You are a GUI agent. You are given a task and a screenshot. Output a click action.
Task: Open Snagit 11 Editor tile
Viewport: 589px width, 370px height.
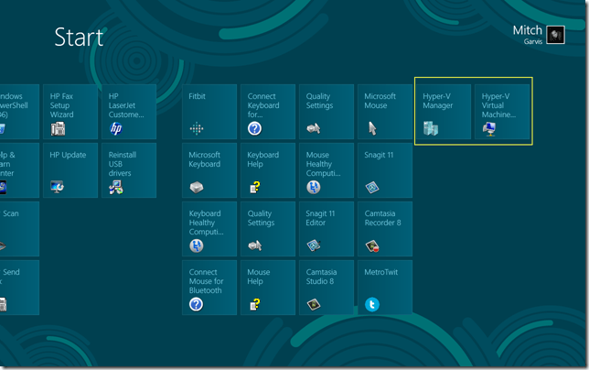click(327, 229)
